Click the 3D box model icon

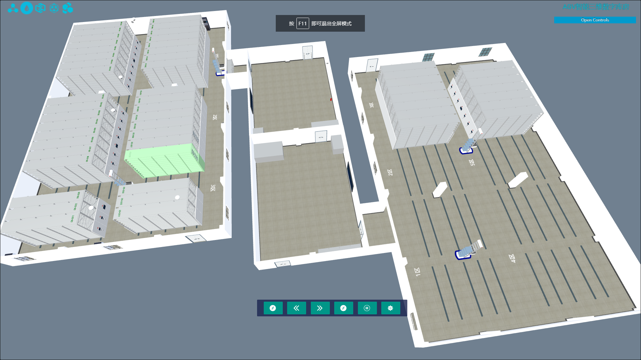pyautogui.click(x=40, y=8)
